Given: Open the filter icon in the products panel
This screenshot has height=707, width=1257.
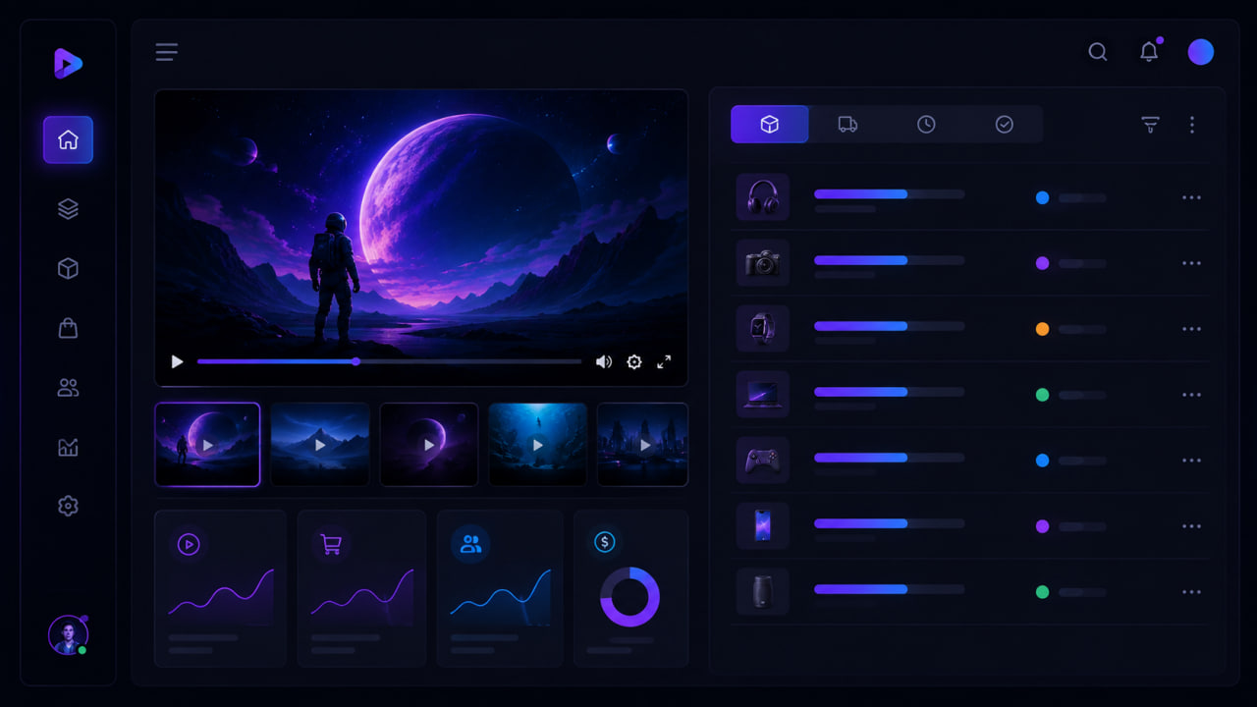Looking at the screenshot, I should coord(1150,125).
